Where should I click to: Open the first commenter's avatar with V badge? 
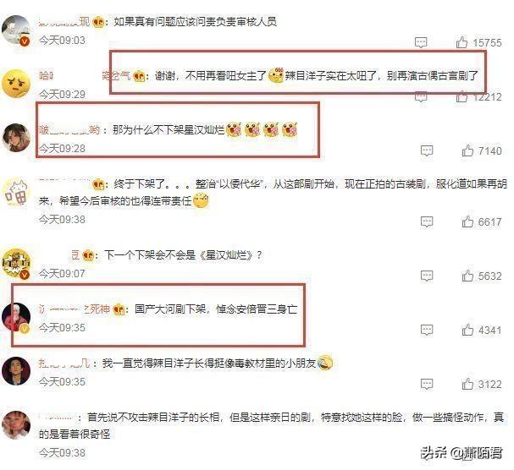16,30
